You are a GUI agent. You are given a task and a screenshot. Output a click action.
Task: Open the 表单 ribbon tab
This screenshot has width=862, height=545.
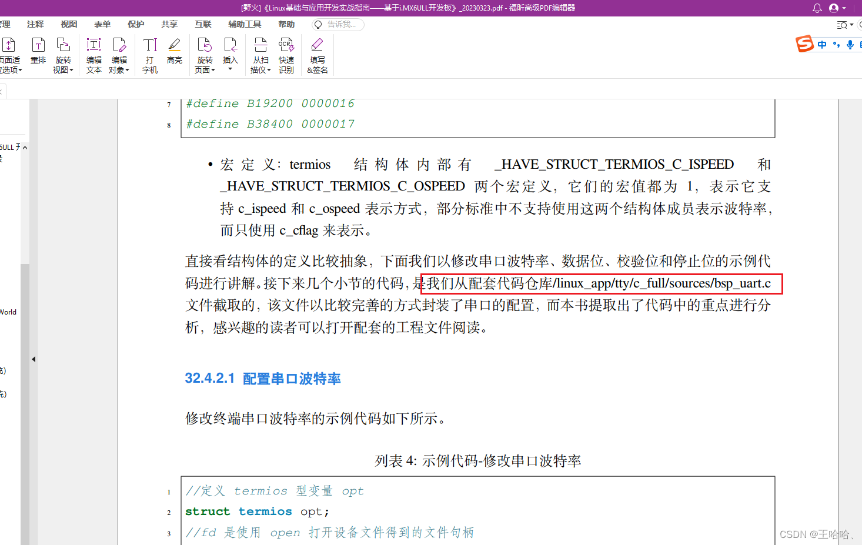102,24
